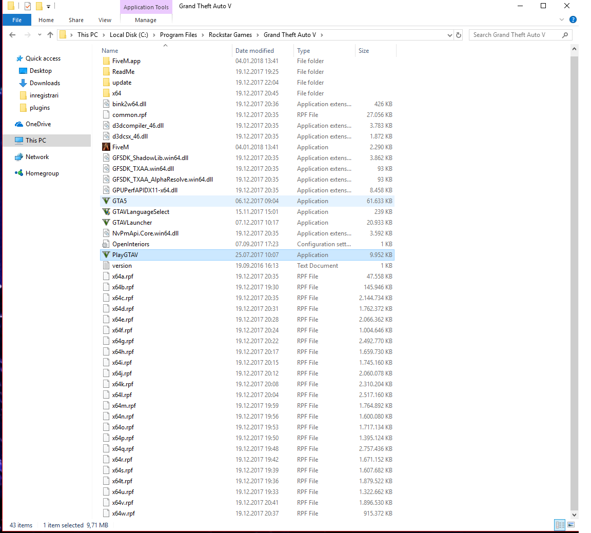The image size is (591, 533).
Task: Click the Search Grand Theft Auto V box
Action: tap(521, 35)
